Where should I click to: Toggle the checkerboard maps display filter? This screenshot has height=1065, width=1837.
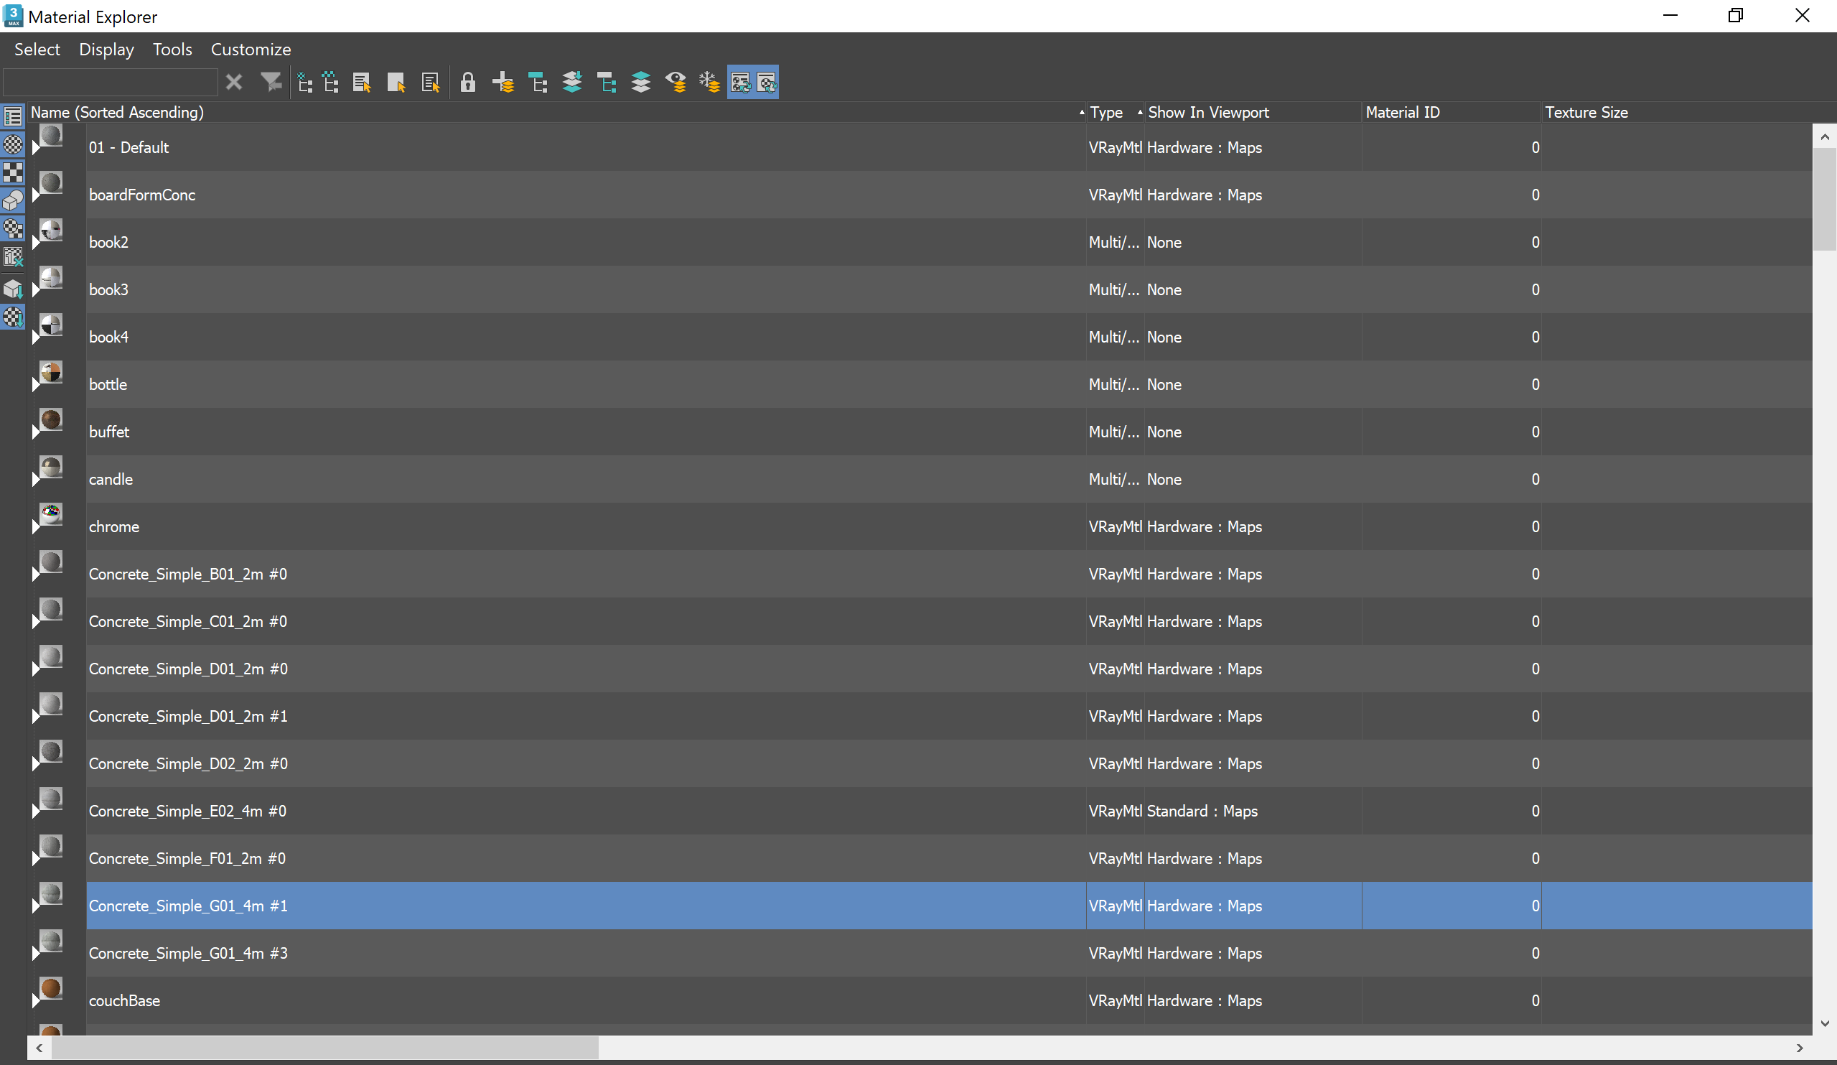tap(13, 172)
